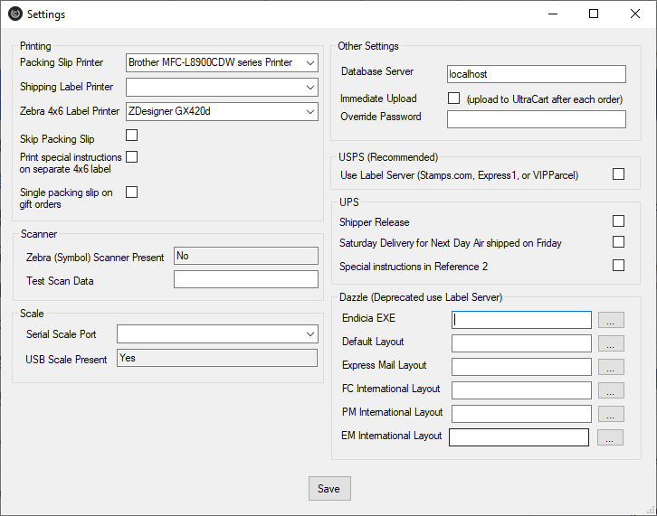Browse for EM International Layout file
This screenshot has height=516, width=657.
click(610, 437)
